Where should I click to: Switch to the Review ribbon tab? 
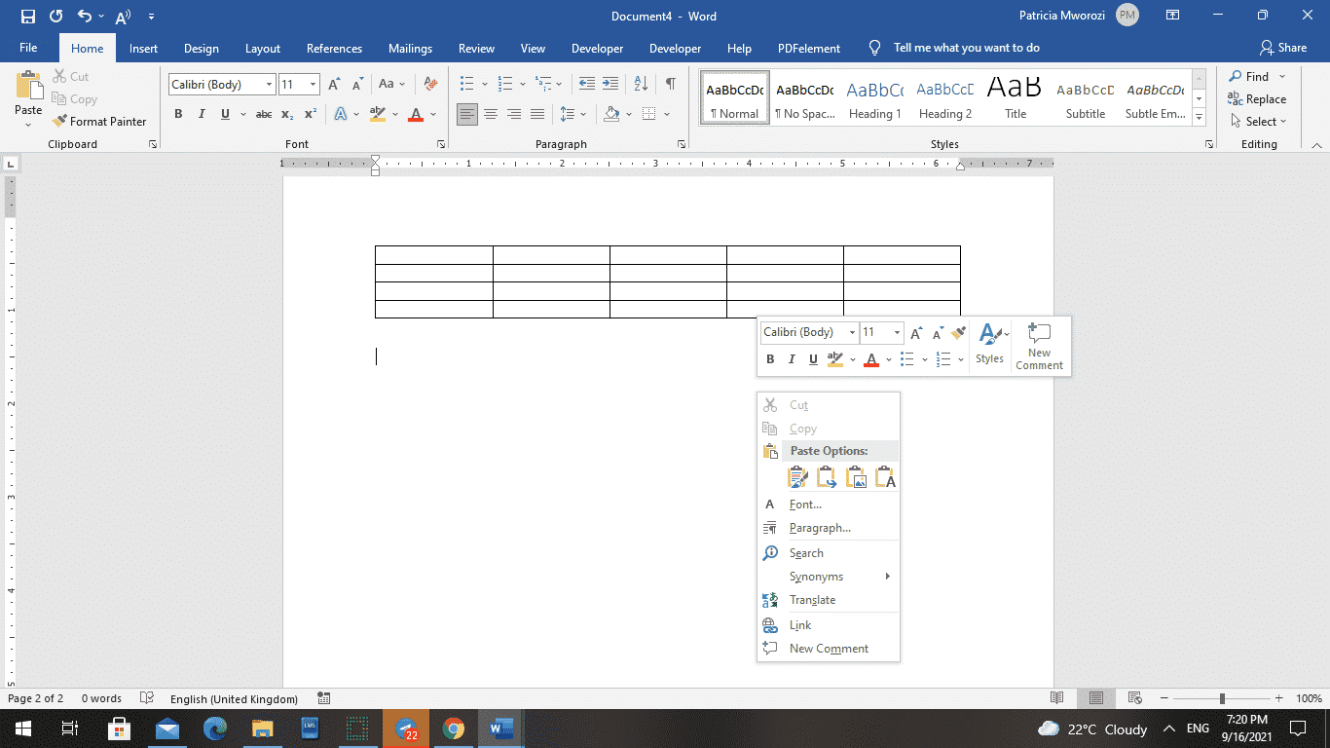point(476,48)
